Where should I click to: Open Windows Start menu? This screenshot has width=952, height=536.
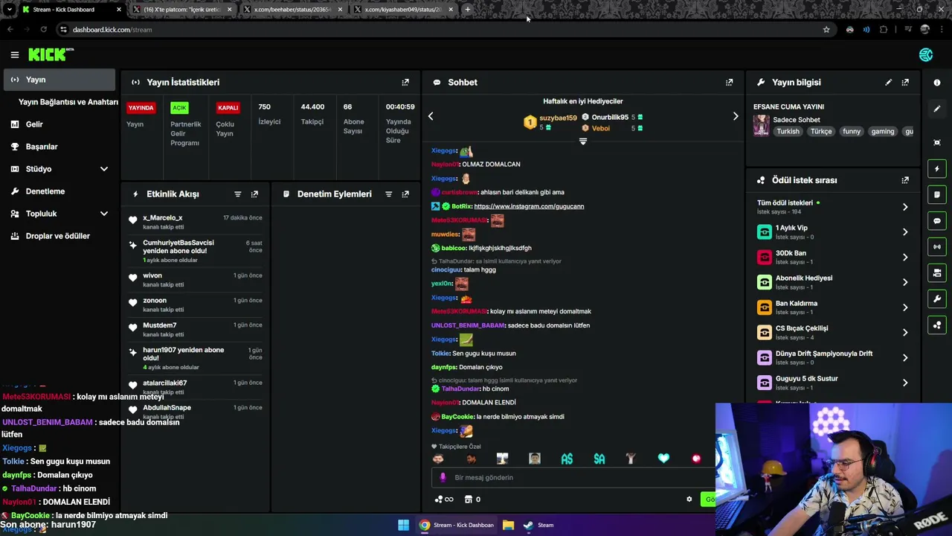[403, 525]
